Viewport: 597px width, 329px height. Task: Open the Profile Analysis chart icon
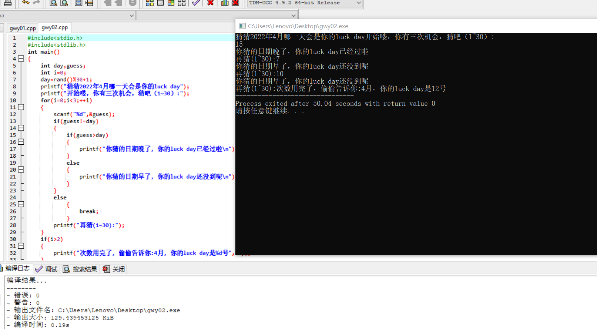click(225, 3)
